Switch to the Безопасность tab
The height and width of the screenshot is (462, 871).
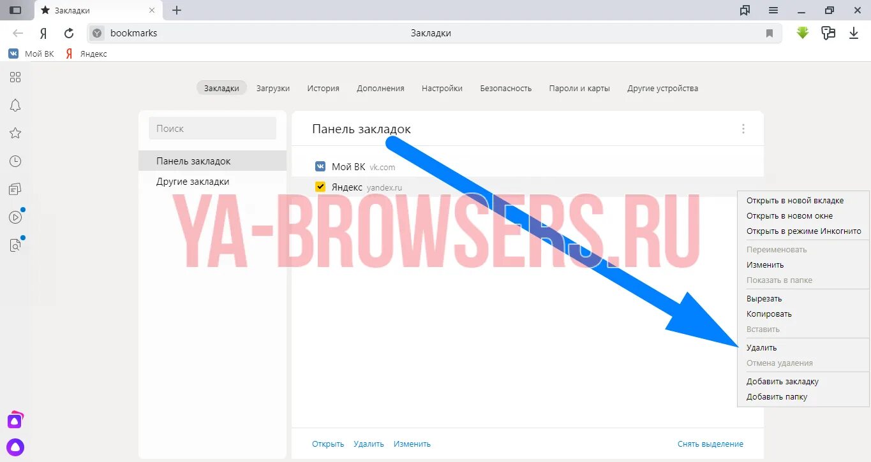(505, 88)
